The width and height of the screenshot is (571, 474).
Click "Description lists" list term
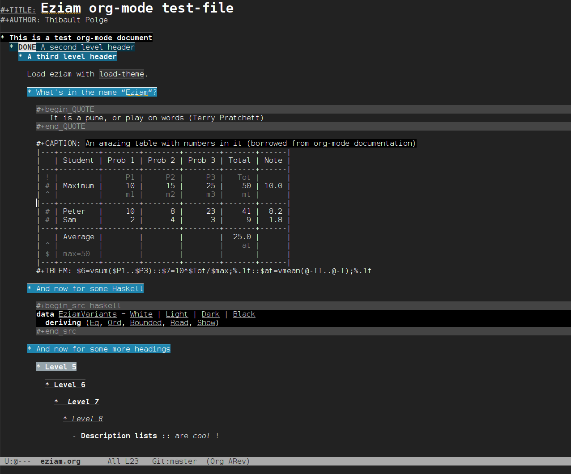pos(119,436)
